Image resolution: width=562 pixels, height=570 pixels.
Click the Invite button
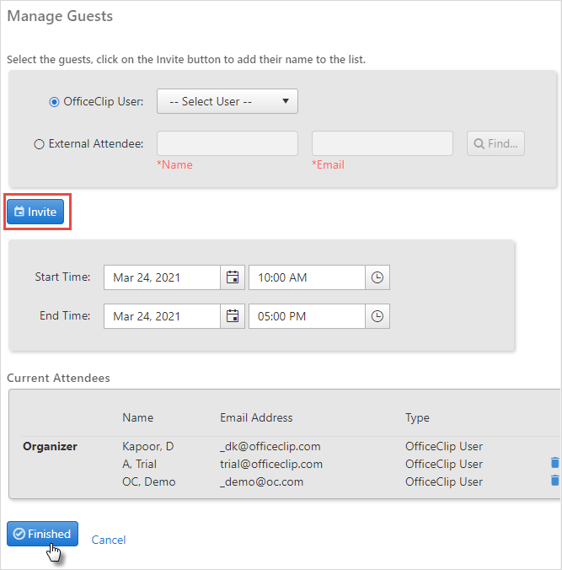pyautogui.click(x=35, y=212)
